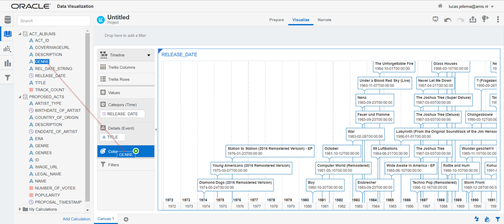Add a new canvas with plus icon
Viewport: 504px width, 224px height.
[x=126, y=219]
